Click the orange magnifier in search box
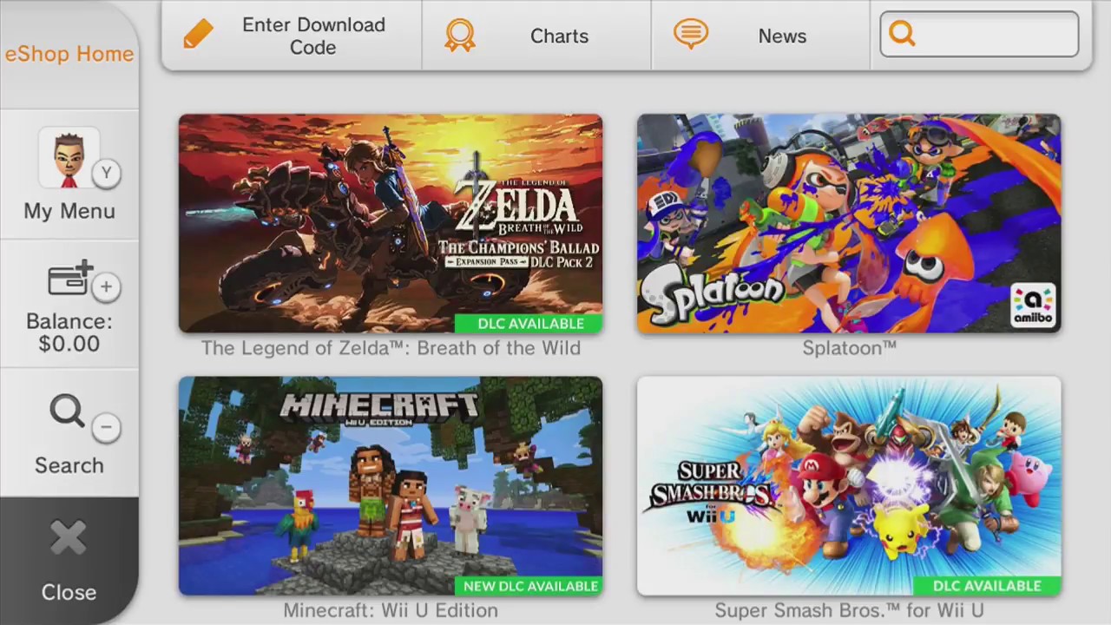 point(903,34)
